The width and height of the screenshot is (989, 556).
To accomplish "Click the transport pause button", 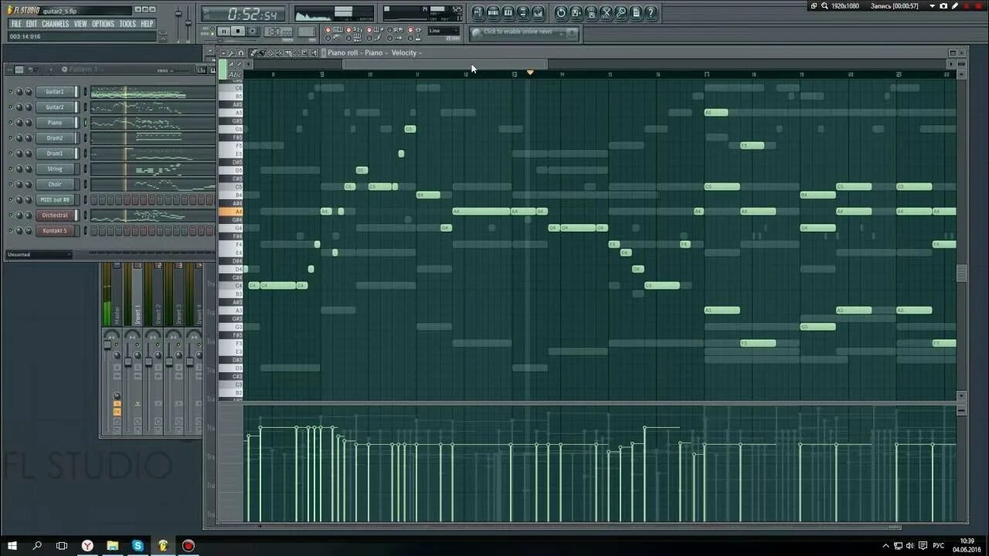I will coord(223,32).
